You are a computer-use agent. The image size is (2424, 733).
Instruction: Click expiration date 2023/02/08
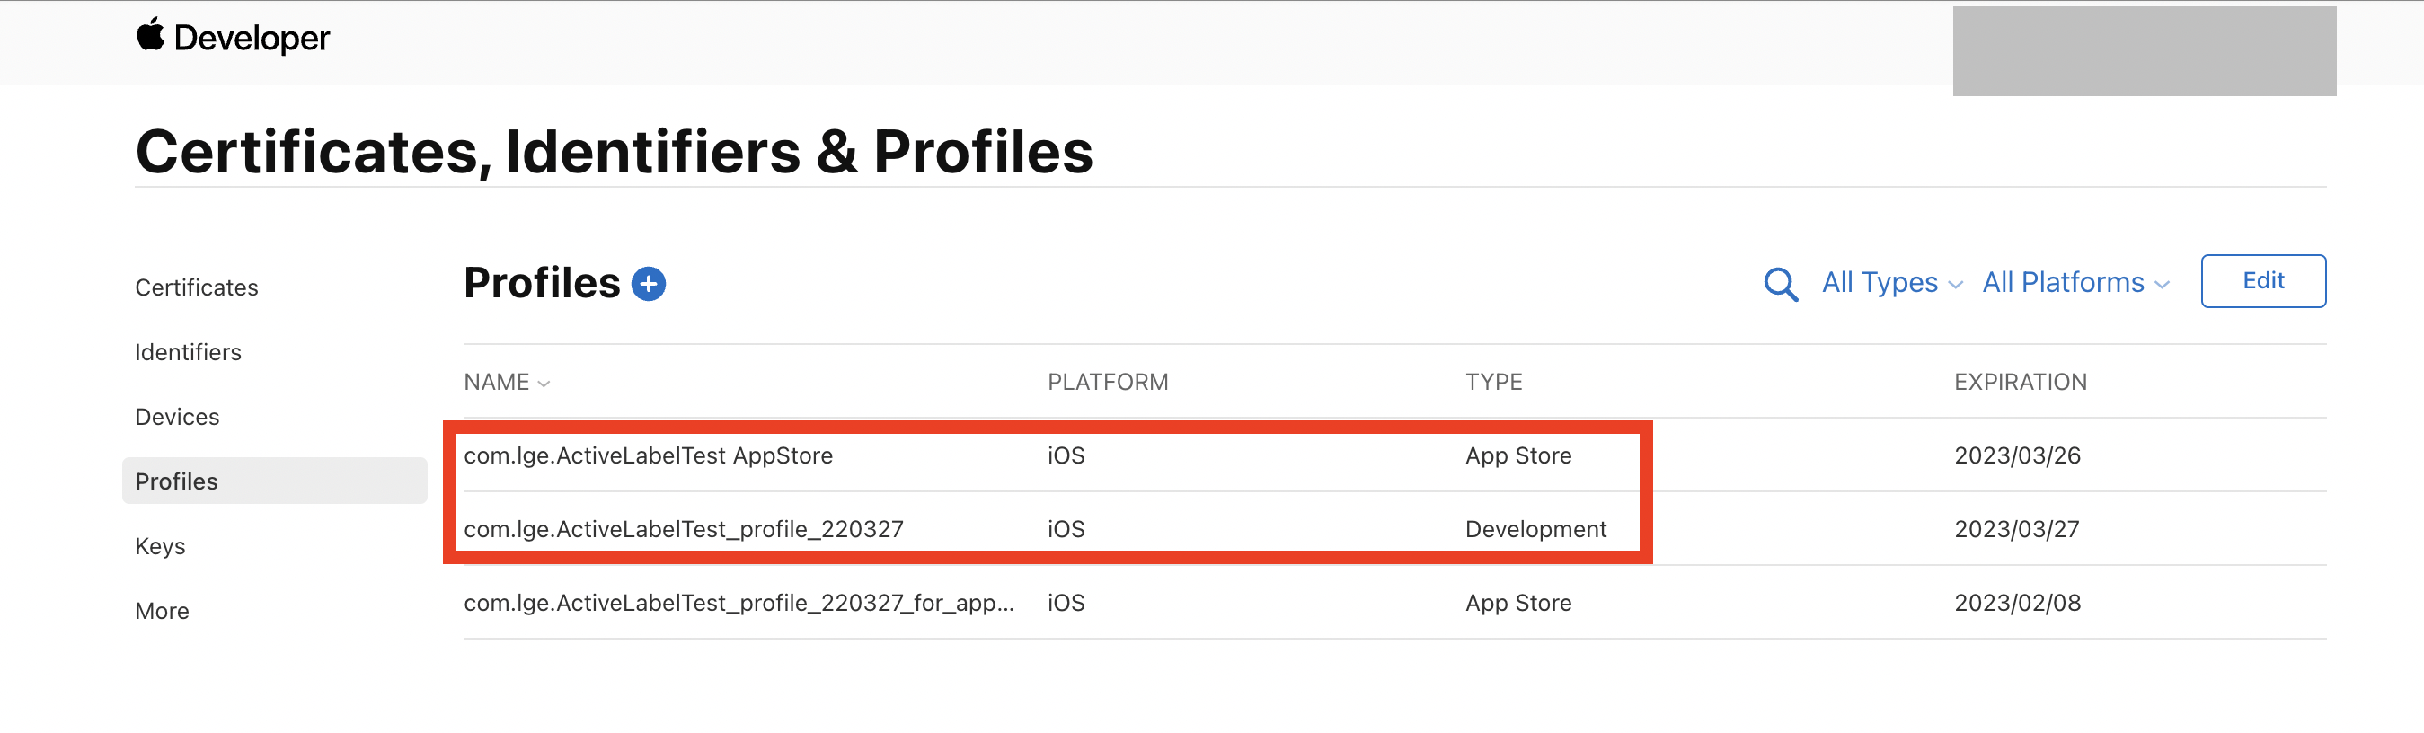click(x=2016, y=602)
